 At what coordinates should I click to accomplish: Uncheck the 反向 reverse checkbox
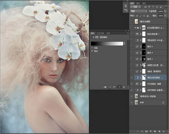pyautogui.click(x=92, y=51)
